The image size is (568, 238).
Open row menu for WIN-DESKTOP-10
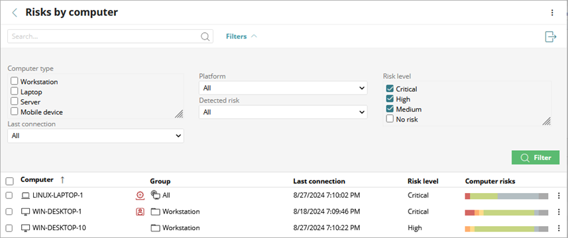558,228
